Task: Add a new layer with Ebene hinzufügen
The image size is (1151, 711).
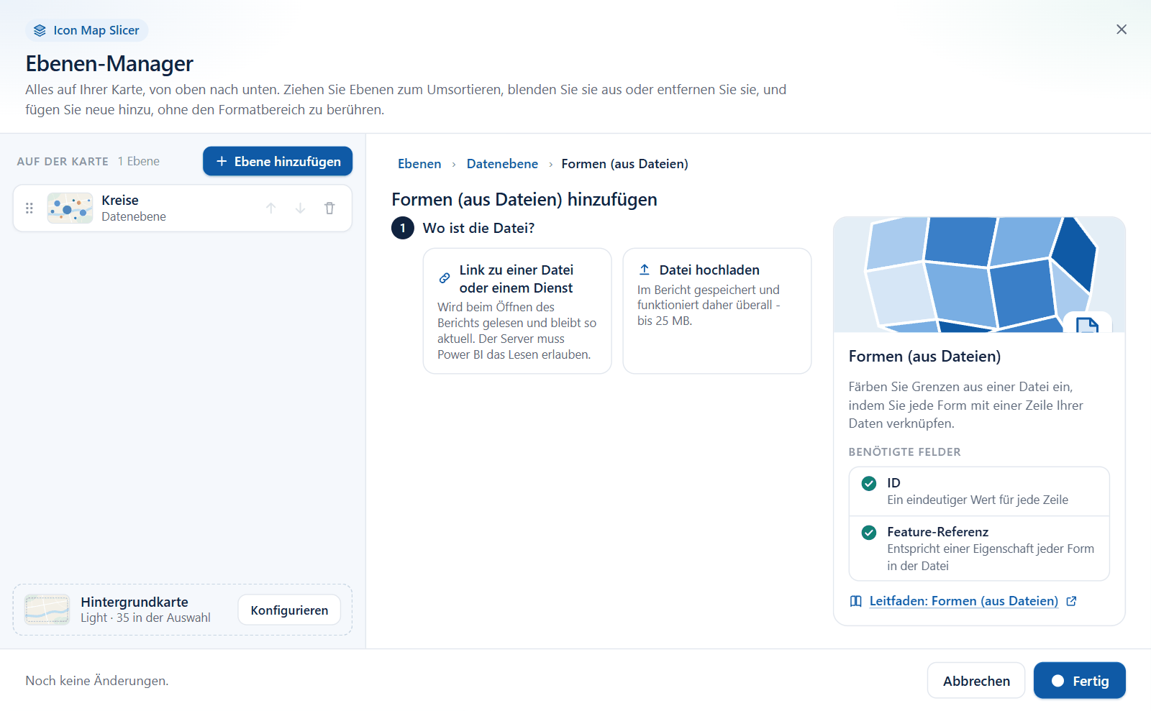Action: click(x=278, y=161)
